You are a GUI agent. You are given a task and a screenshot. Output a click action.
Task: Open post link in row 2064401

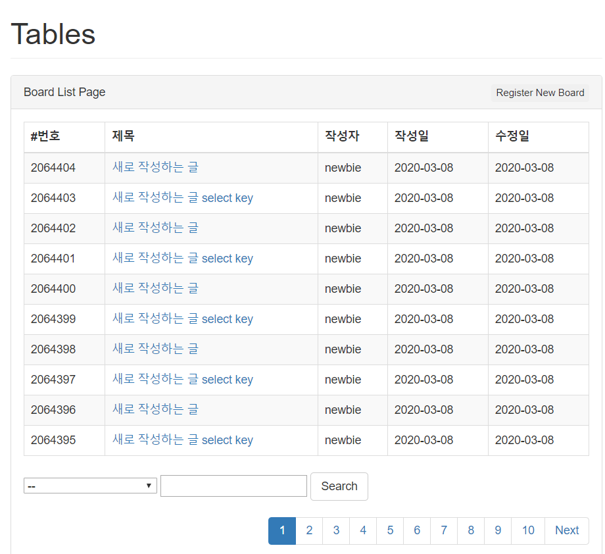[183, 259]
